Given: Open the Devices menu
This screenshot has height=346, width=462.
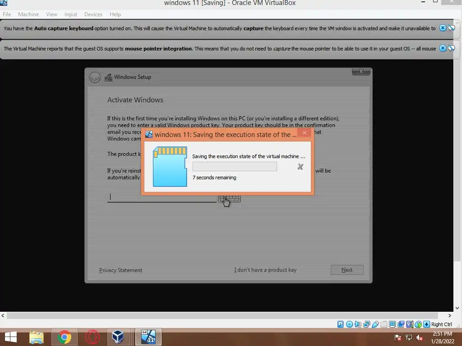Looking at the screenshot, I should point(93,14).
